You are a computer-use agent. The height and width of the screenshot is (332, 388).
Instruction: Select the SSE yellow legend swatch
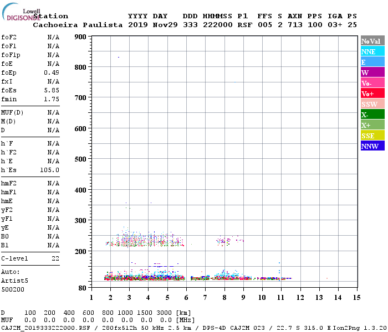tap(372, 136)
